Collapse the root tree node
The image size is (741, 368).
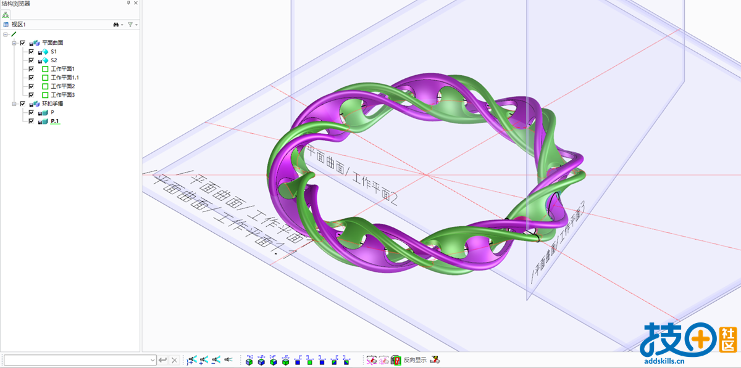(6, 35)
